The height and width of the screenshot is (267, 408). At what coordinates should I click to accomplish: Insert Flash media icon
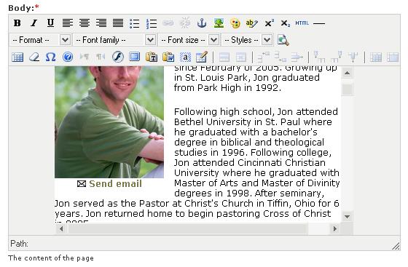click(117, 57)
